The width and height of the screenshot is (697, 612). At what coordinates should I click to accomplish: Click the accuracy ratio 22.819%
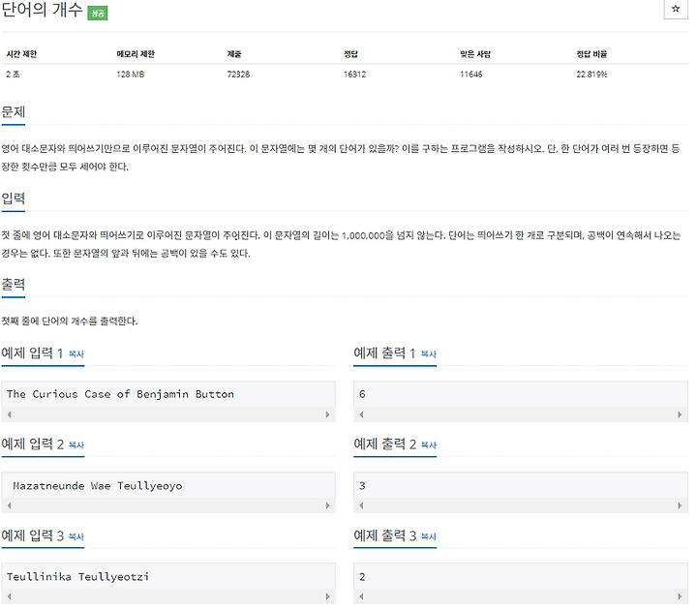click(591, 75)
